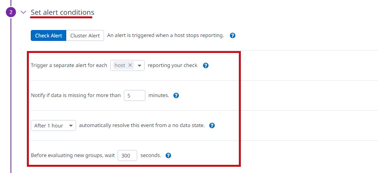Click text 'Trigger a separate alert for each'
The height and width of the screenshot is (173, 378).
(69, 65)
